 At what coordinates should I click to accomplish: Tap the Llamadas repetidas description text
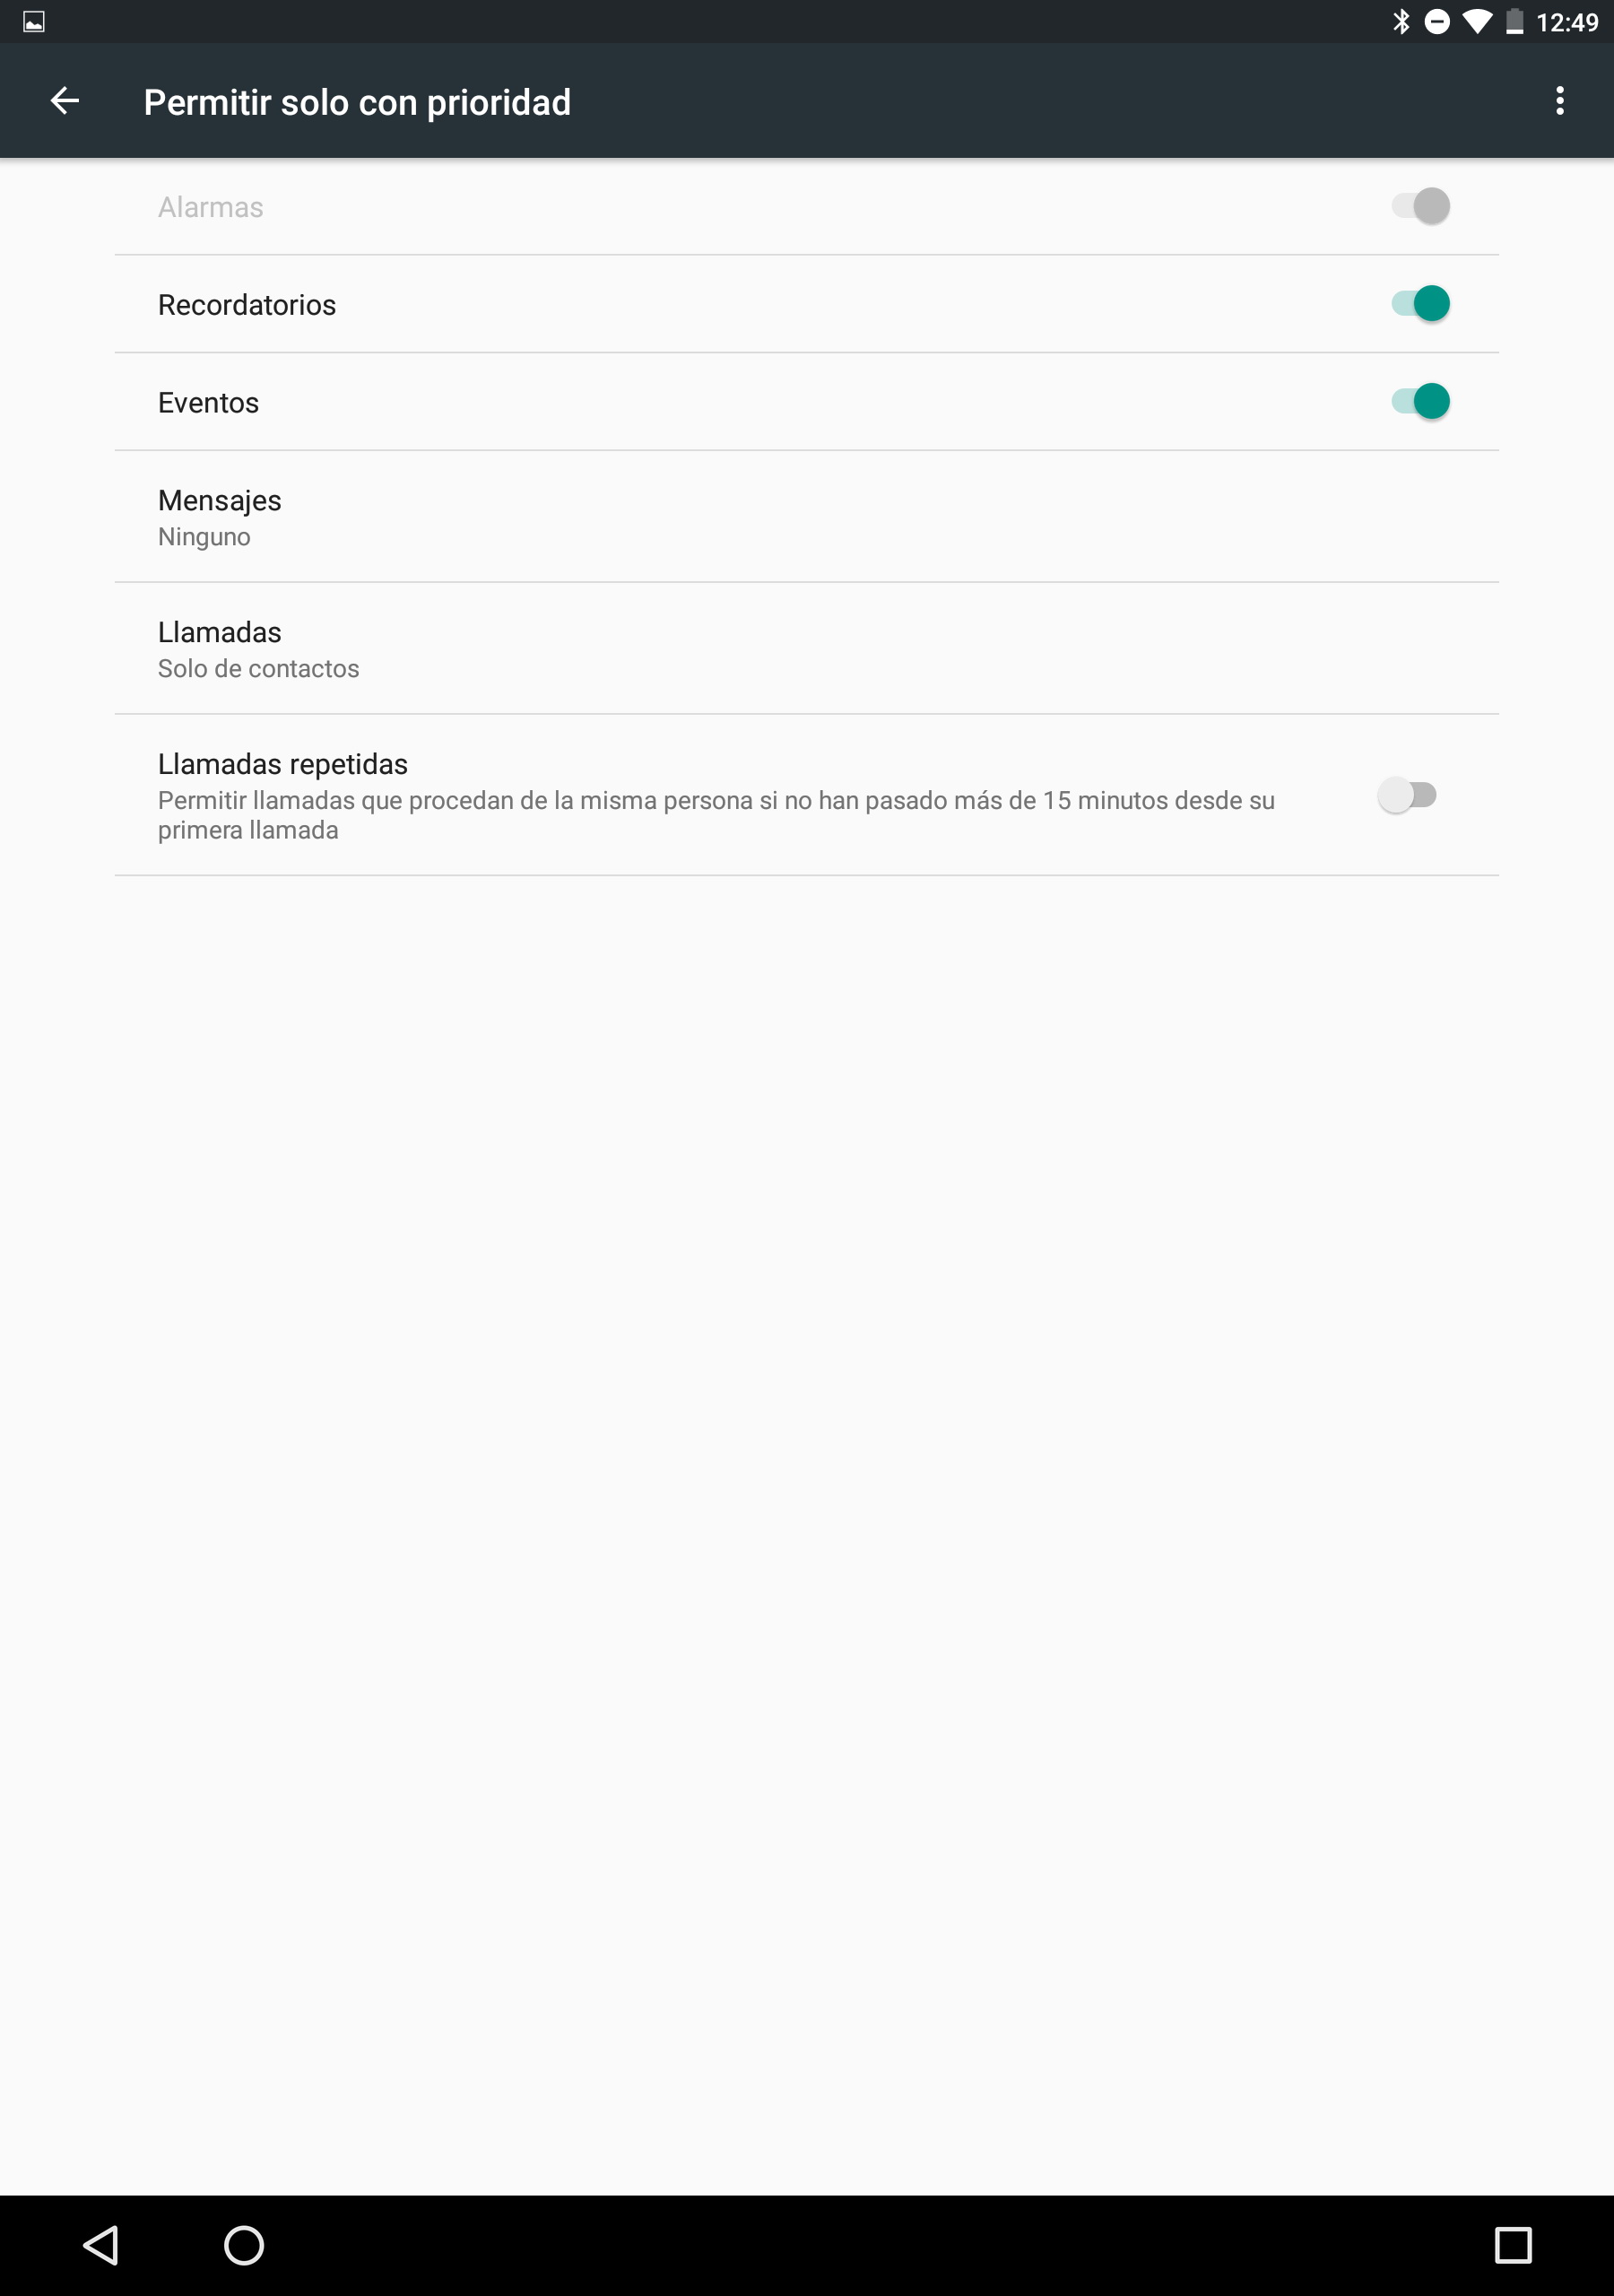tap(716, 815)
